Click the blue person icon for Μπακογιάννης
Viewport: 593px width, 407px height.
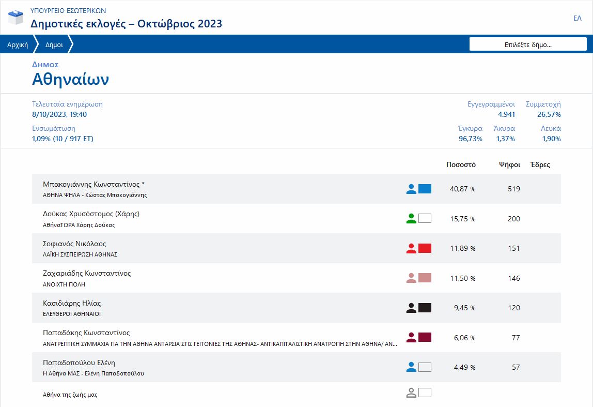coord(411,189)
